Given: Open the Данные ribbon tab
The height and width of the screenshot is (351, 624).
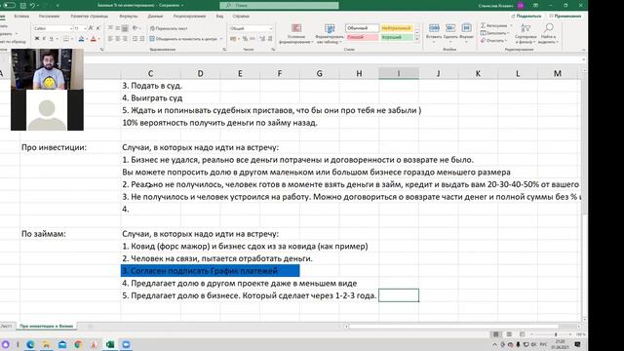Looking at the screenshot, I should point(155,17).
